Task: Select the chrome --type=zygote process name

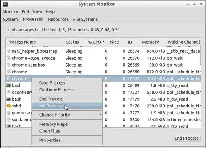Action: (x=33, y=58)
